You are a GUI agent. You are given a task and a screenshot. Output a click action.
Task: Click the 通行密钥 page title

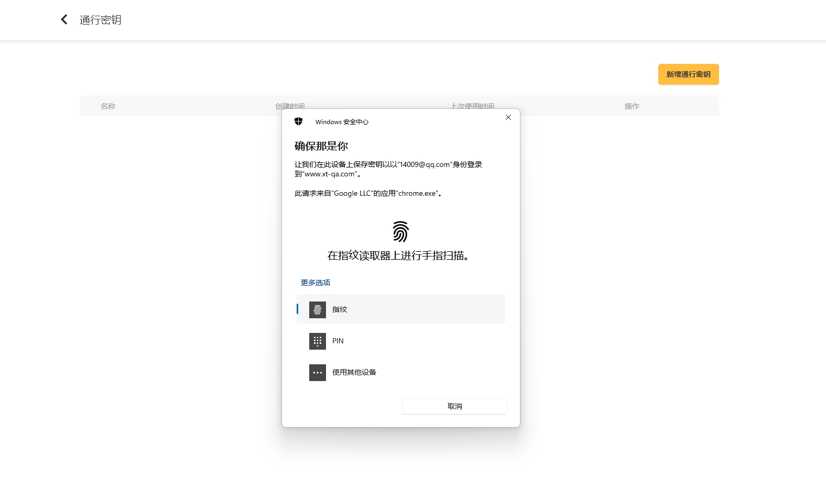pyautogui.click(x=101, y=20)
